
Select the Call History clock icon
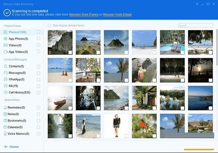coord(6,92)
